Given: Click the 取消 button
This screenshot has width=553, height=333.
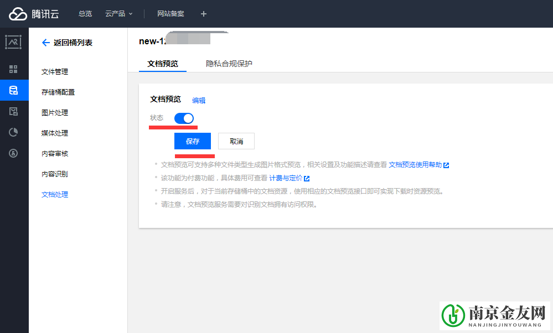Looking at the screenshot, I should point(236,141).
